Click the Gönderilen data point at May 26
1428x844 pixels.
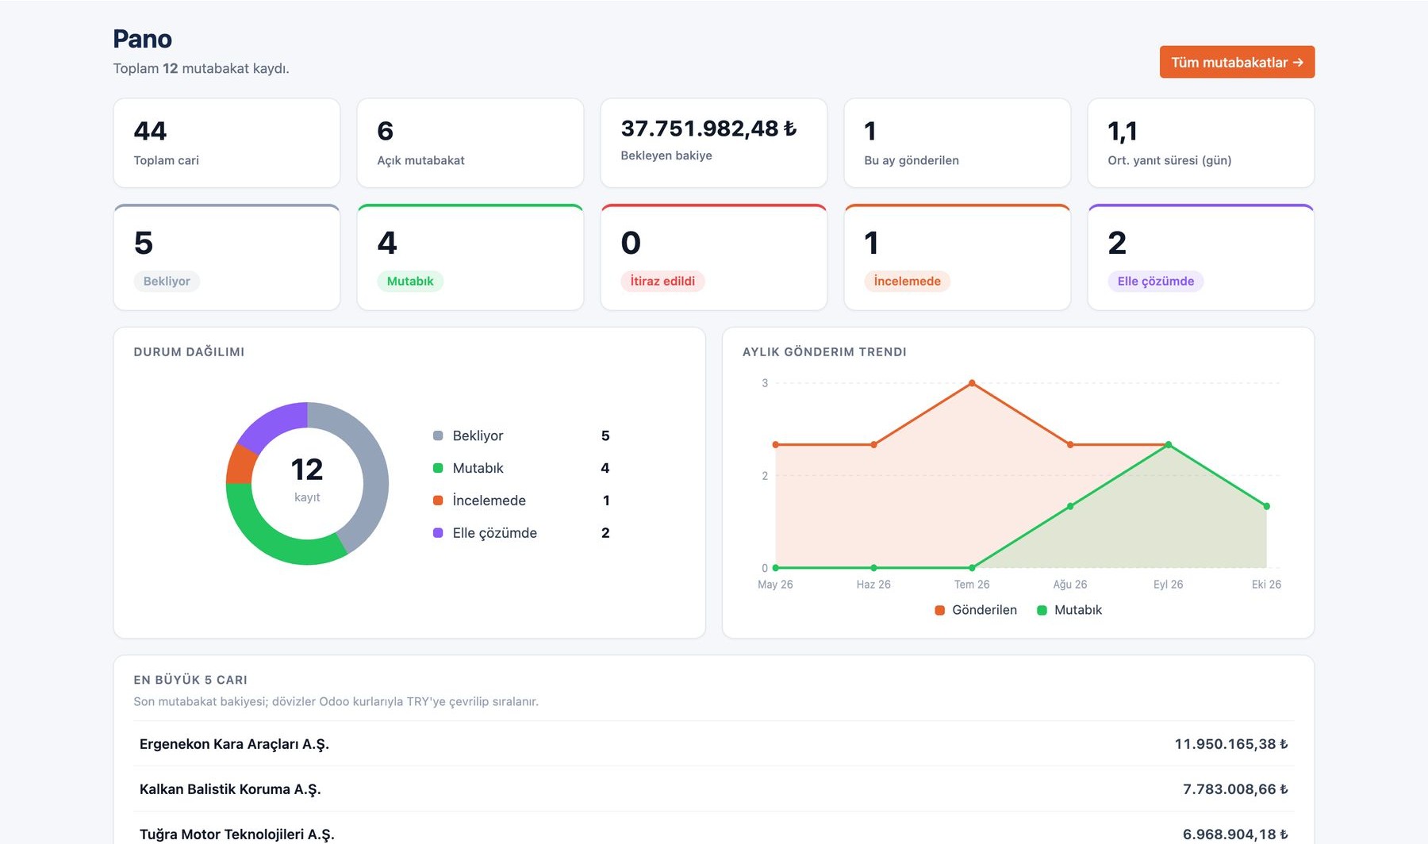[775, 445]
